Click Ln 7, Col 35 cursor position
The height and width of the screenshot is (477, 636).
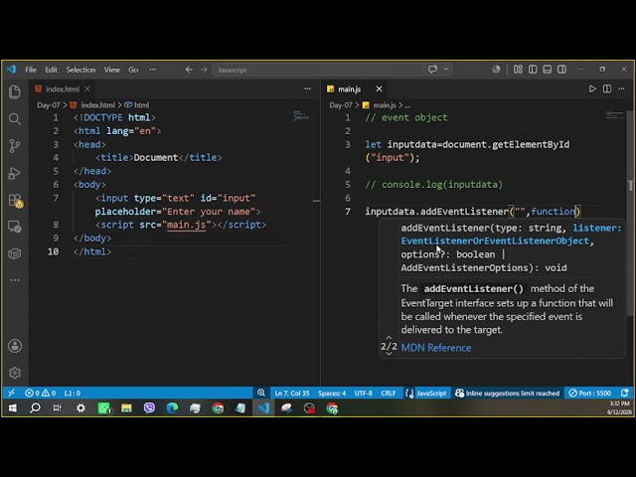[x=292, y=394]
